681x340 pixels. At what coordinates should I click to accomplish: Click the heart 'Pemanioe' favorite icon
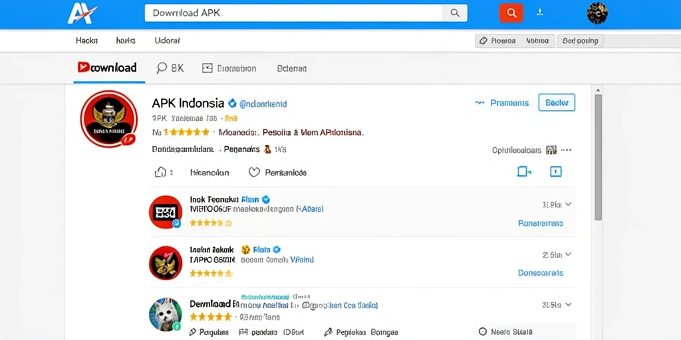click(x=254, y=173)
